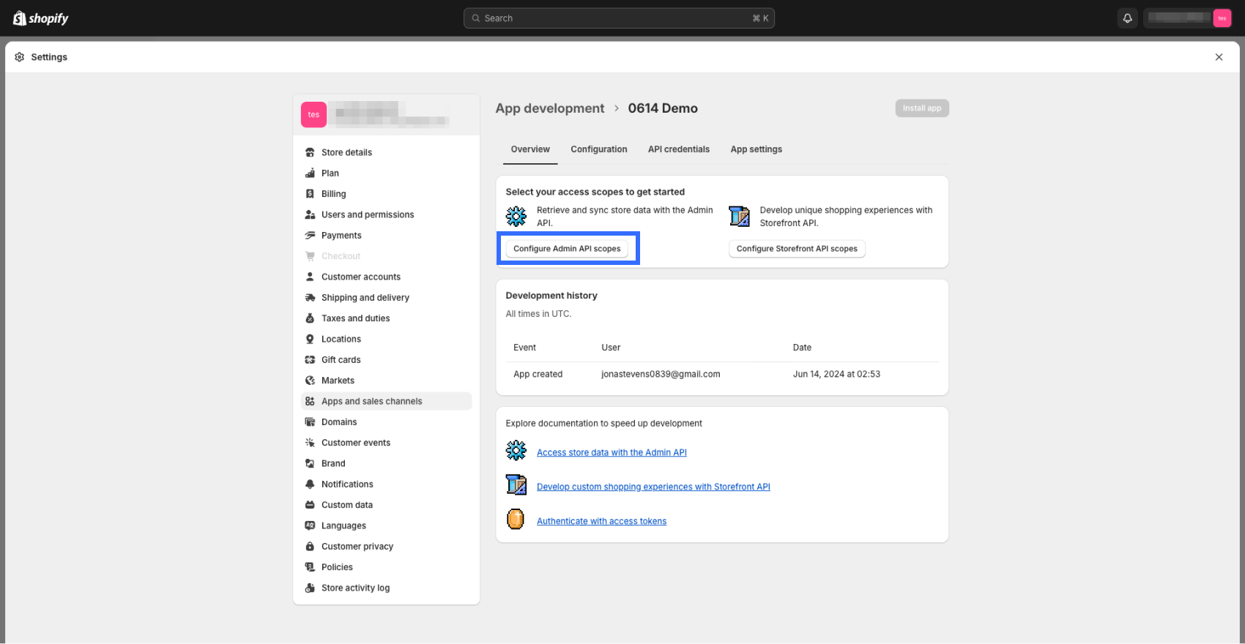Screen dimensions: 1245x644
Task: Click the Billing icon in the sidebar
Action: pyautogui.click(x=310, y=194)
